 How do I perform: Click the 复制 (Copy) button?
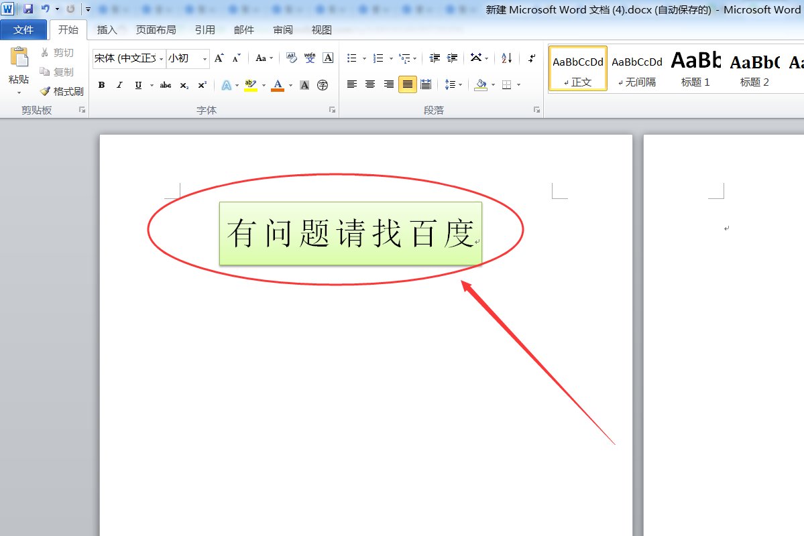(x=58, y=72)
